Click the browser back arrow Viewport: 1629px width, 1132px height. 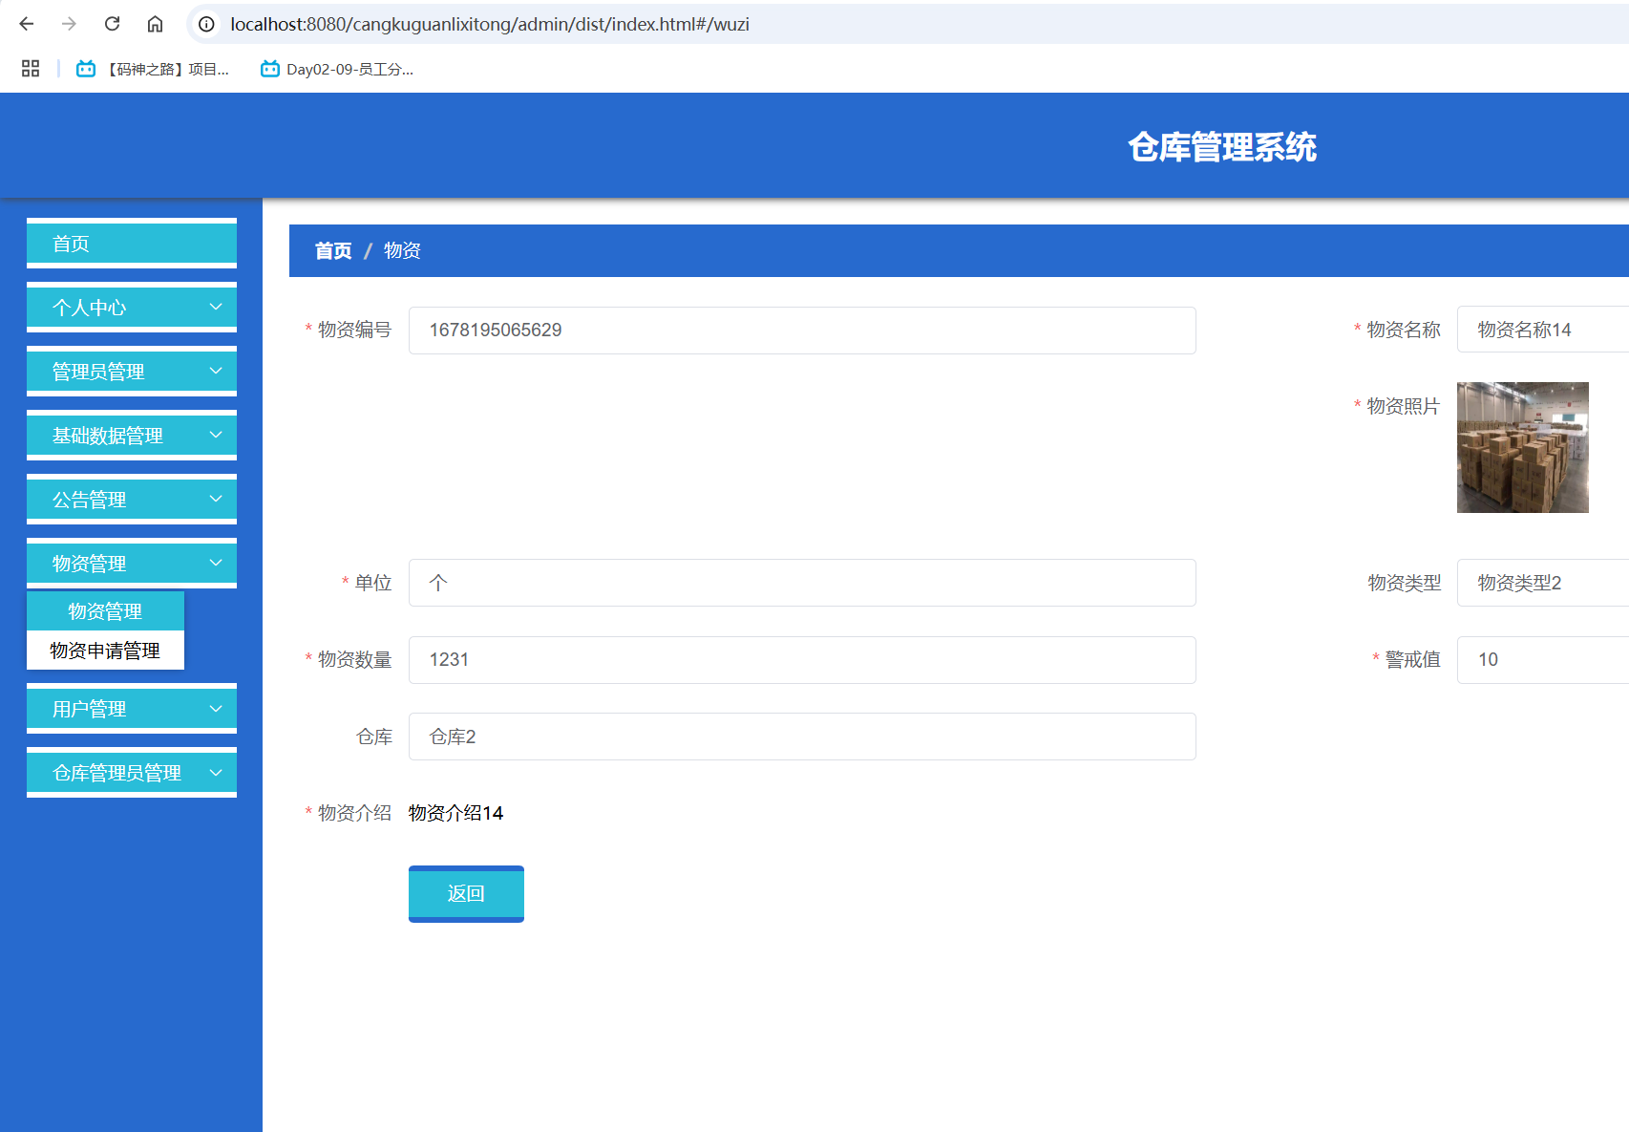pos(26,24)
